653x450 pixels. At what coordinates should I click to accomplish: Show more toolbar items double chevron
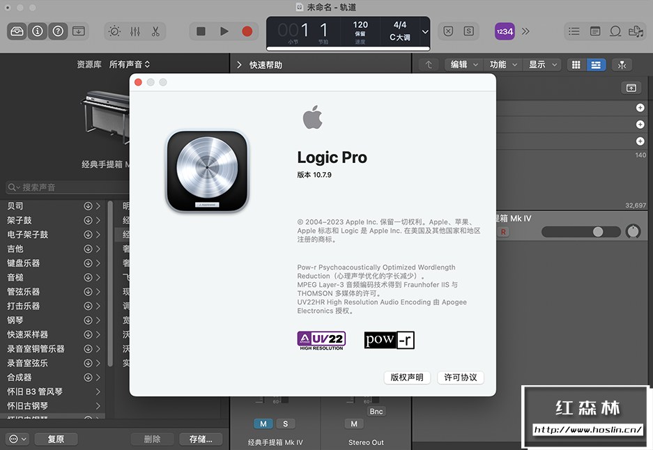525,31
